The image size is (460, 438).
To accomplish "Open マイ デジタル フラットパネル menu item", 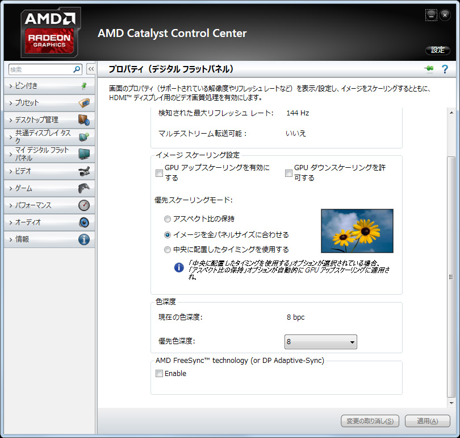I will point(49,154).
